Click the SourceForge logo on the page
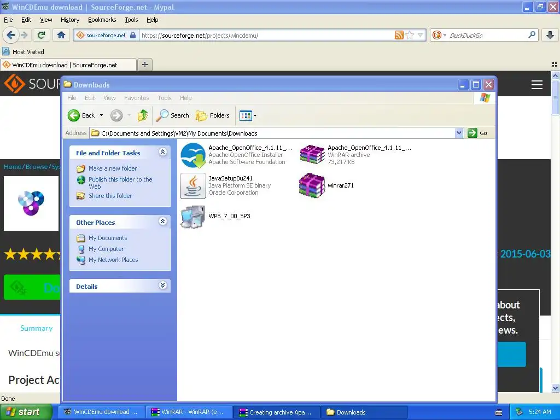 pos(32,84)
